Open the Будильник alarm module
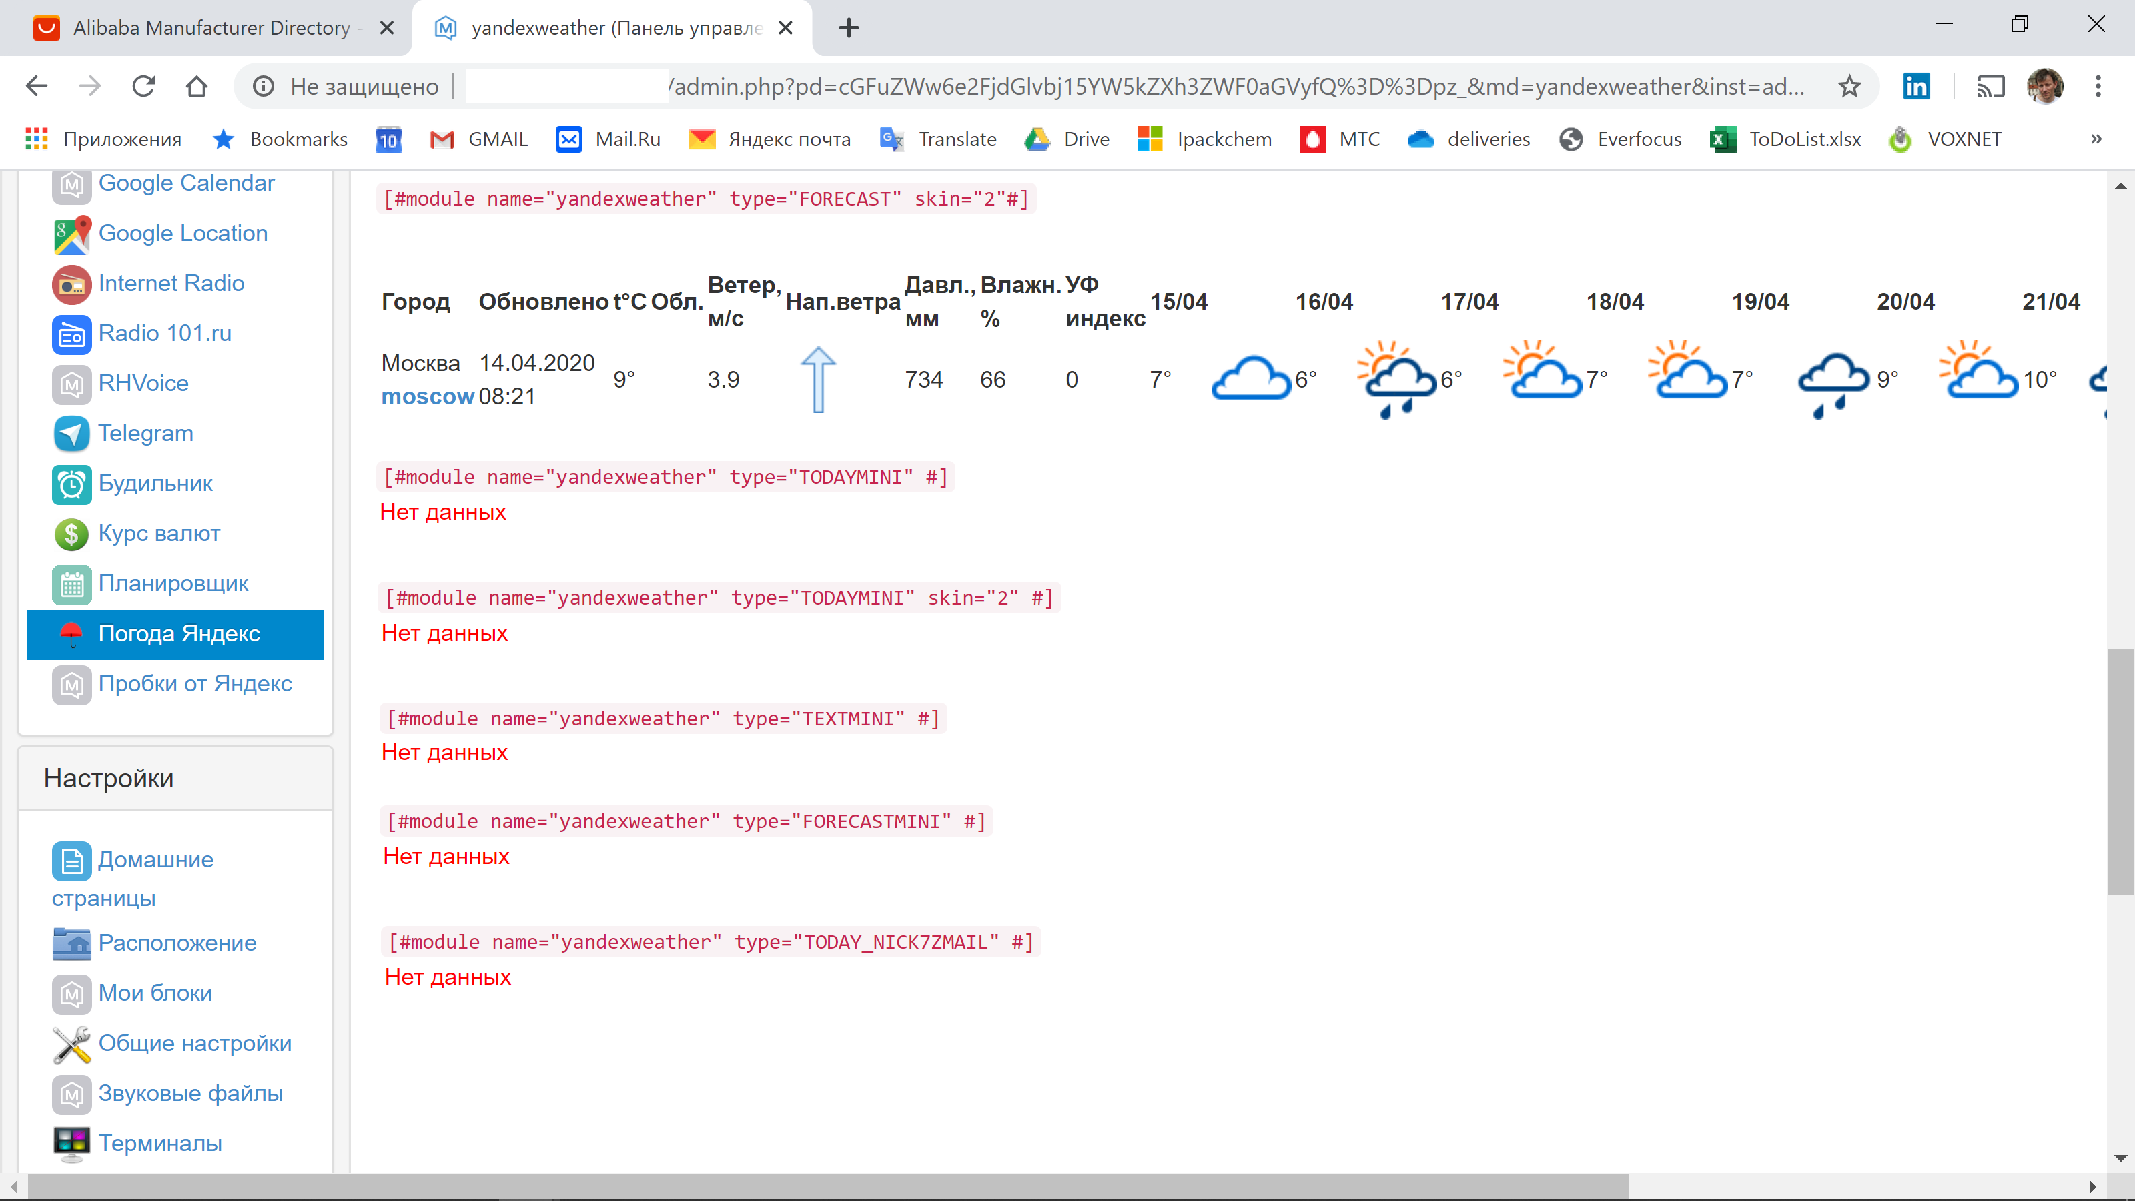 tap(155, 483)
